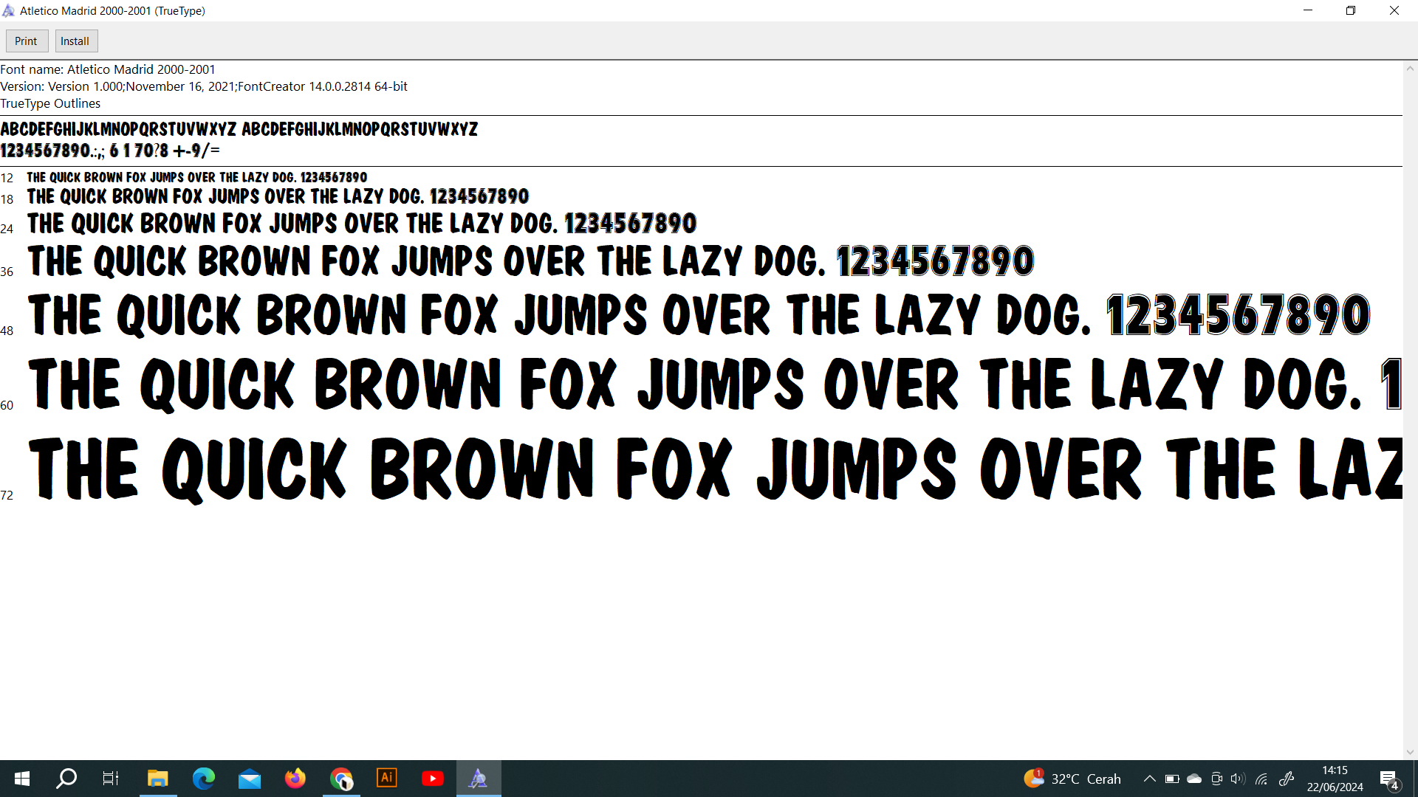1418x797 pixels.
Task: Click the volume speaker tray icon
Action: (x=1239, y=779)
